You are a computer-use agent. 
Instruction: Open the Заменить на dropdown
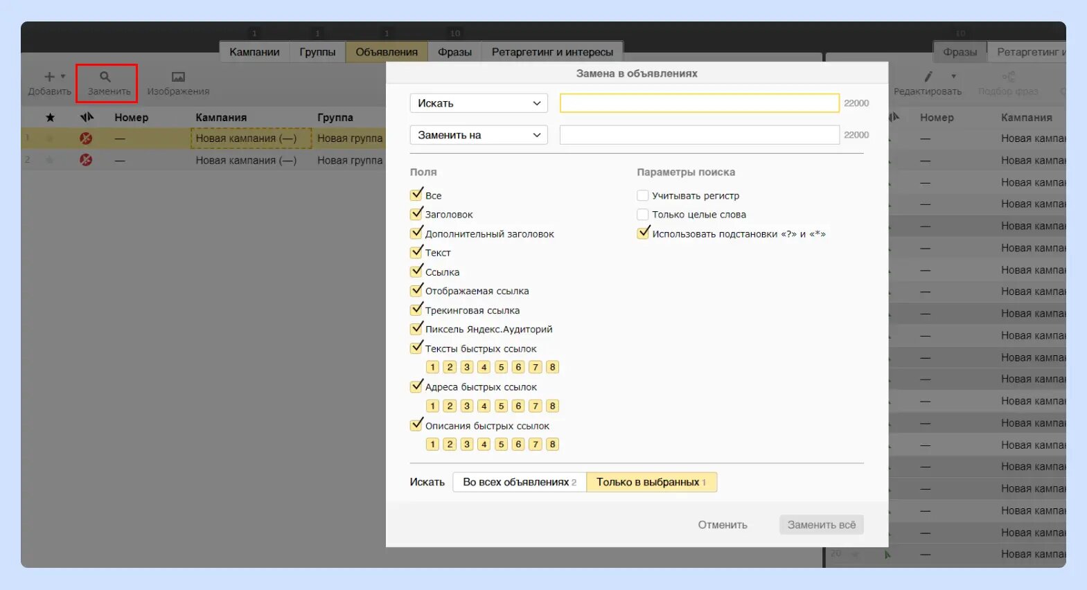click(x=479, y=135)
